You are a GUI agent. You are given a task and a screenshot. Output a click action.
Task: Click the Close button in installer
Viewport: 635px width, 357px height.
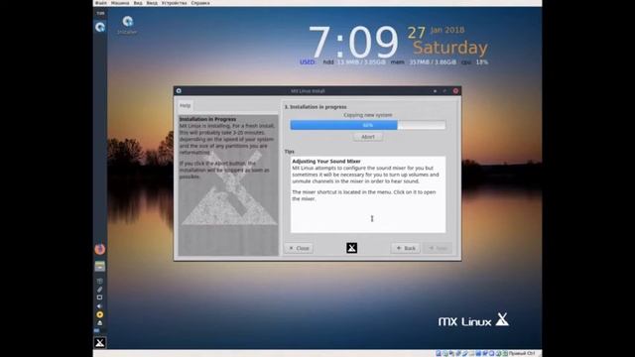point(299,248)
